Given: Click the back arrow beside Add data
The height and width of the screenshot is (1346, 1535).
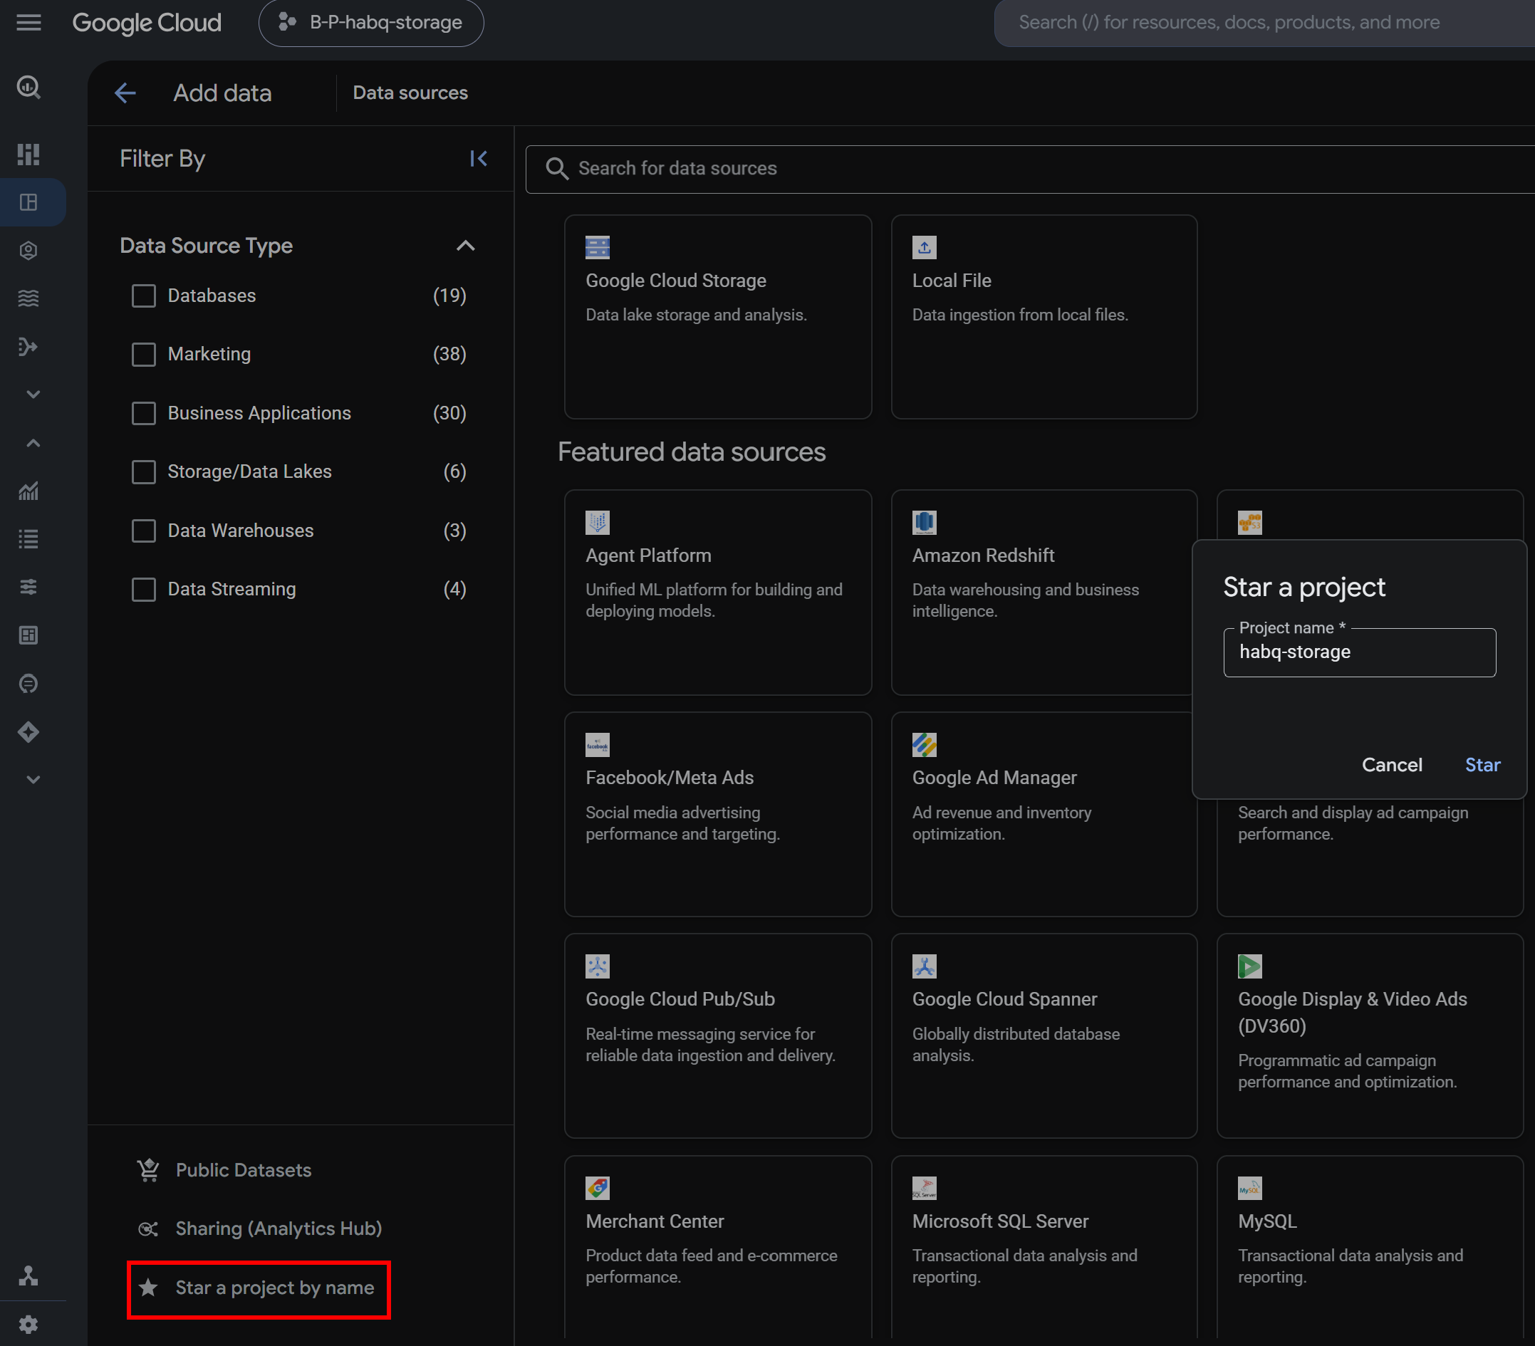Looking at the screenshot, I should [x=125, y=93].
